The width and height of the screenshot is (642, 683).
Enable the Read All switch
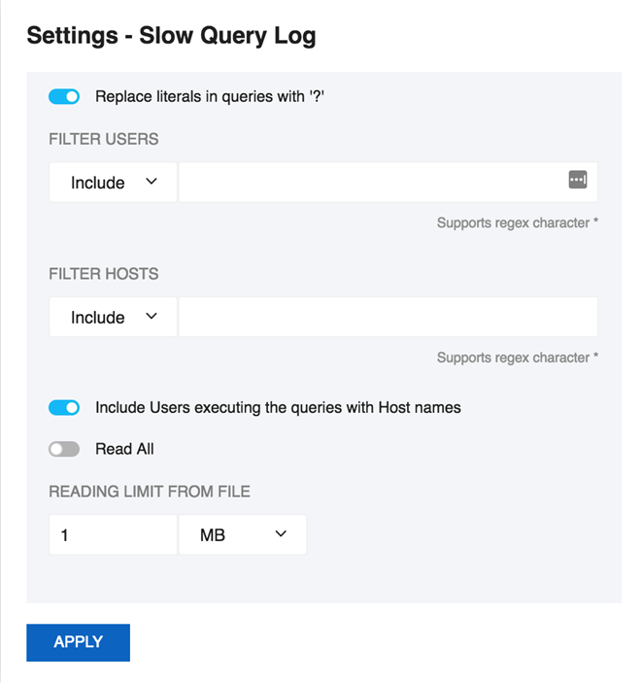coord(64,449)
